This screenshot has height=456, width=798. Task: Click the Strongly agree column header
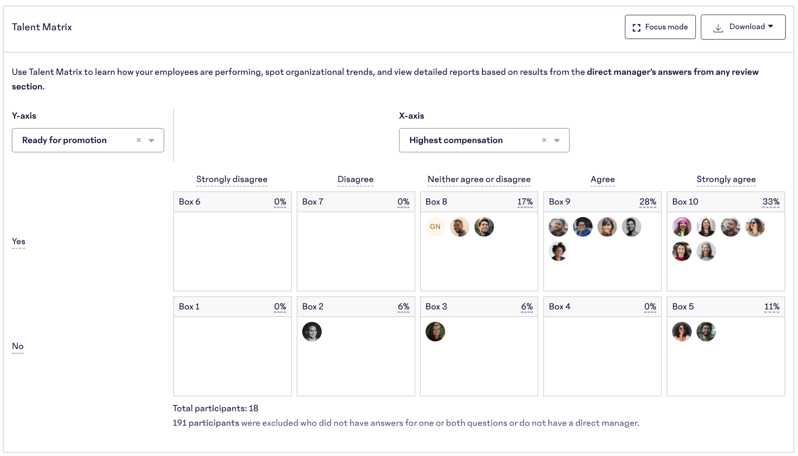click(726, 179)
